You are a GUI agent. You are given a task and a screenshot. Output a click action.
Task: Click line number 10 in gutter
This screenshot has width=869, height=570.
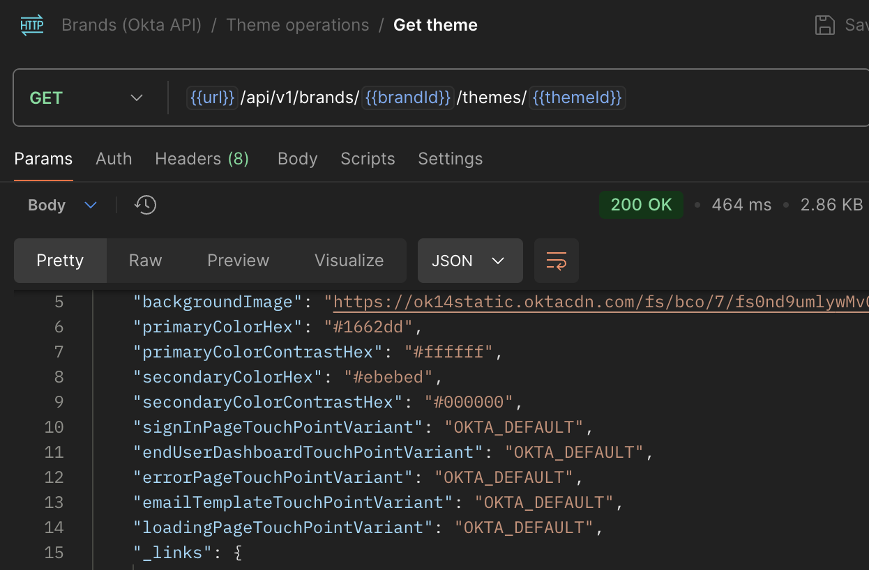tap(54, 427)
